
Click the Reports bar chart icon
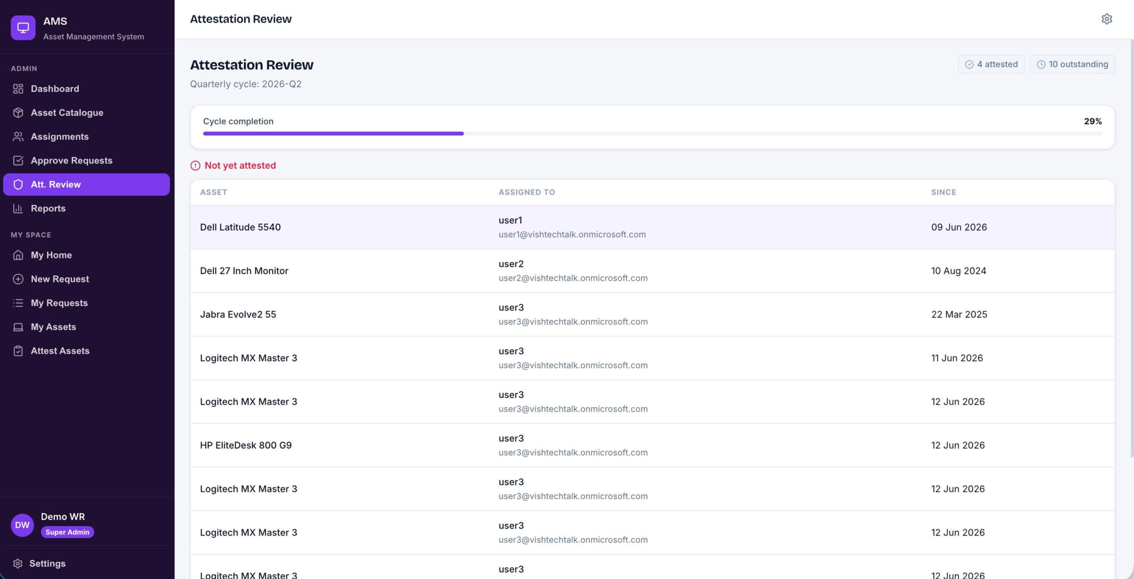18,208
